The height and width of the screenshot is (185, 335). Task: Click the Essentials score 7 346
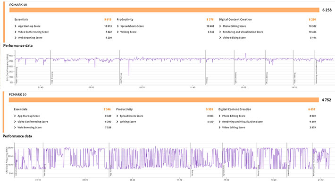pos(107,109)
